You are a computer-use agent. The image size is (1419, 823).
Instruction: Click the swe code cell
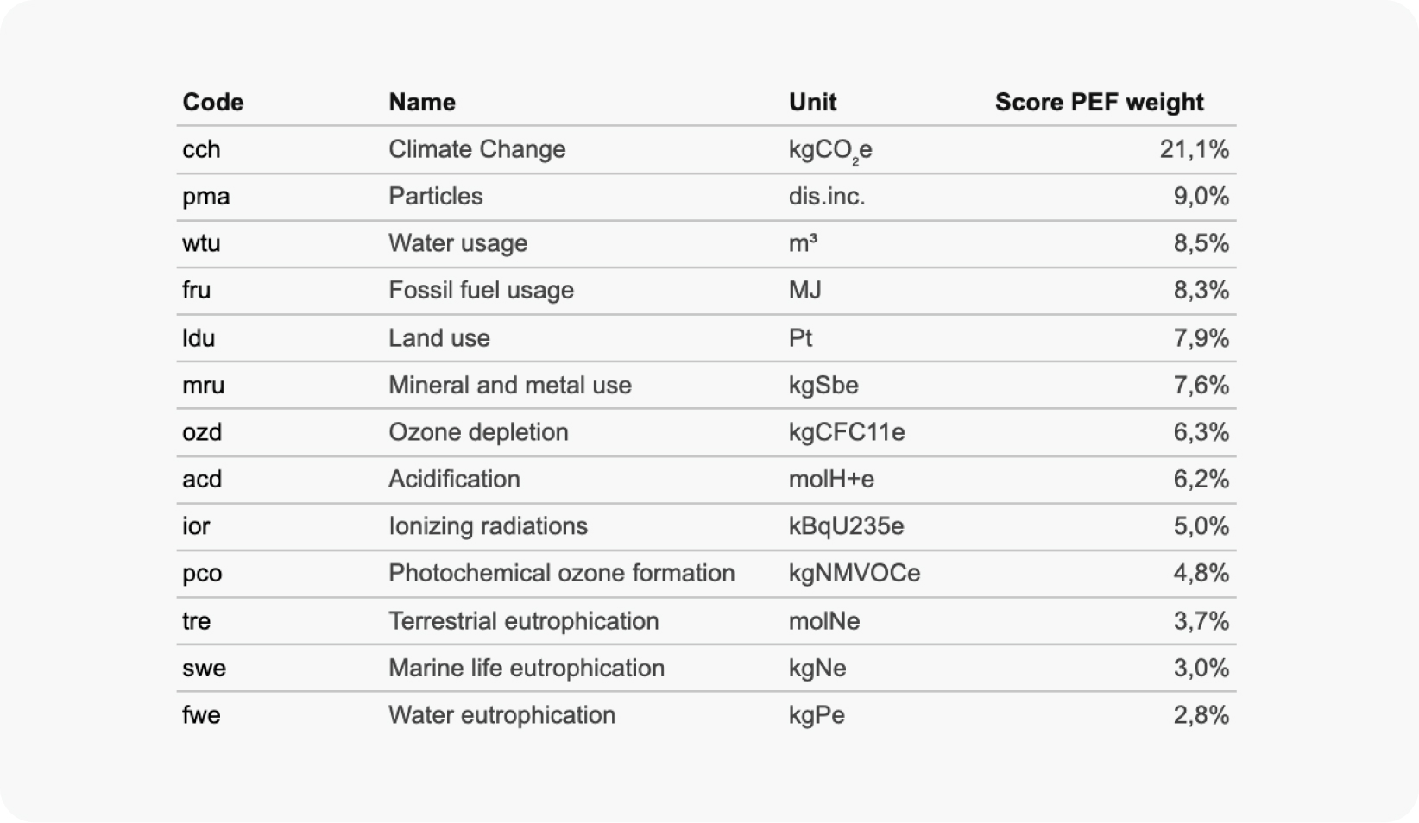pos(204,668)
